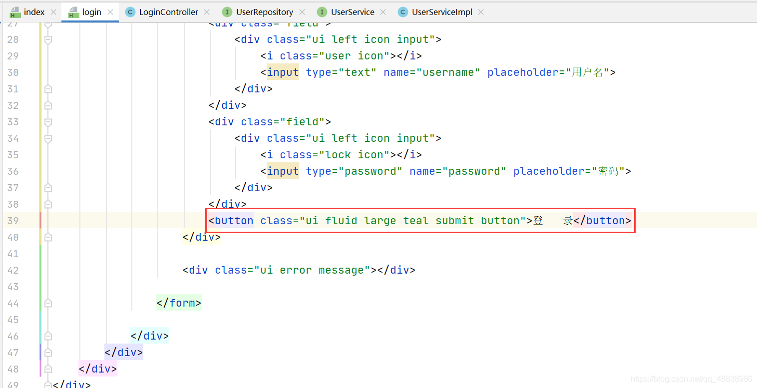Collapse the form fold marker at line 44
This screenshot has width=757, height=388.
tap(48, 303)
